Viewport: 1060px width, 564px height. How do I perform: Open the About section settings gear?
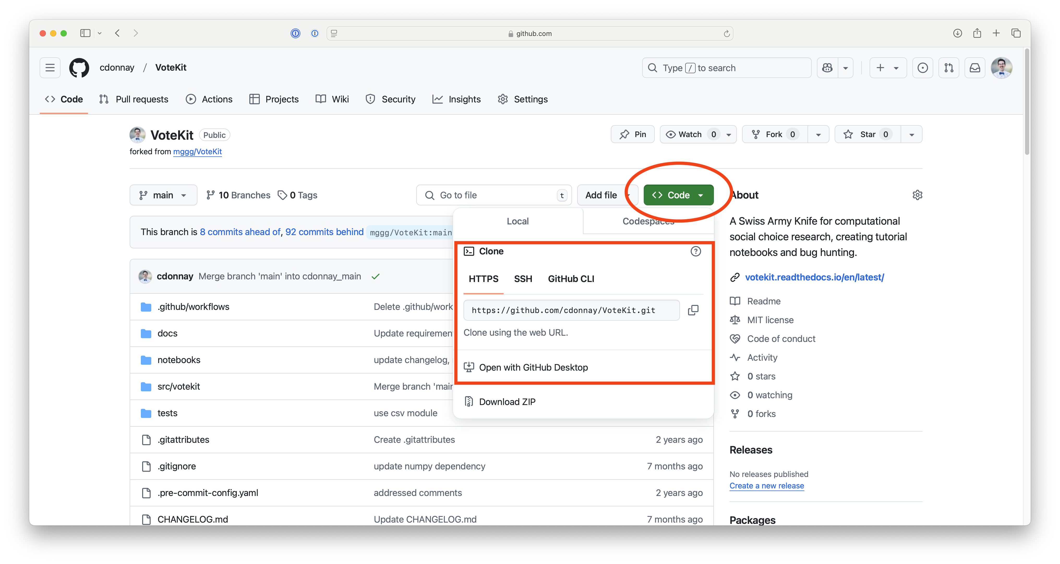click(x=917, y=195)
